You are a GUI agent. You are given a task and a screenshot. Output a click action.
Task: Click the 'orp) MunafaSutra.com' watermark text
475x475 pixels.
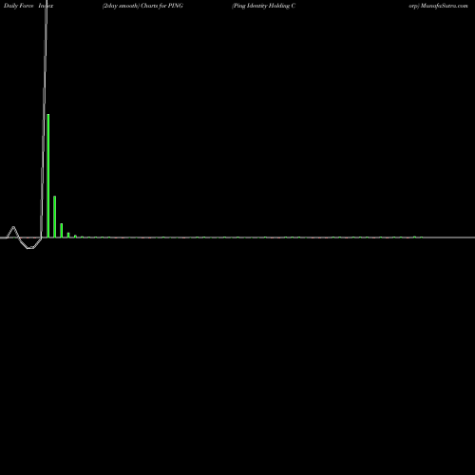click(438, 6)
